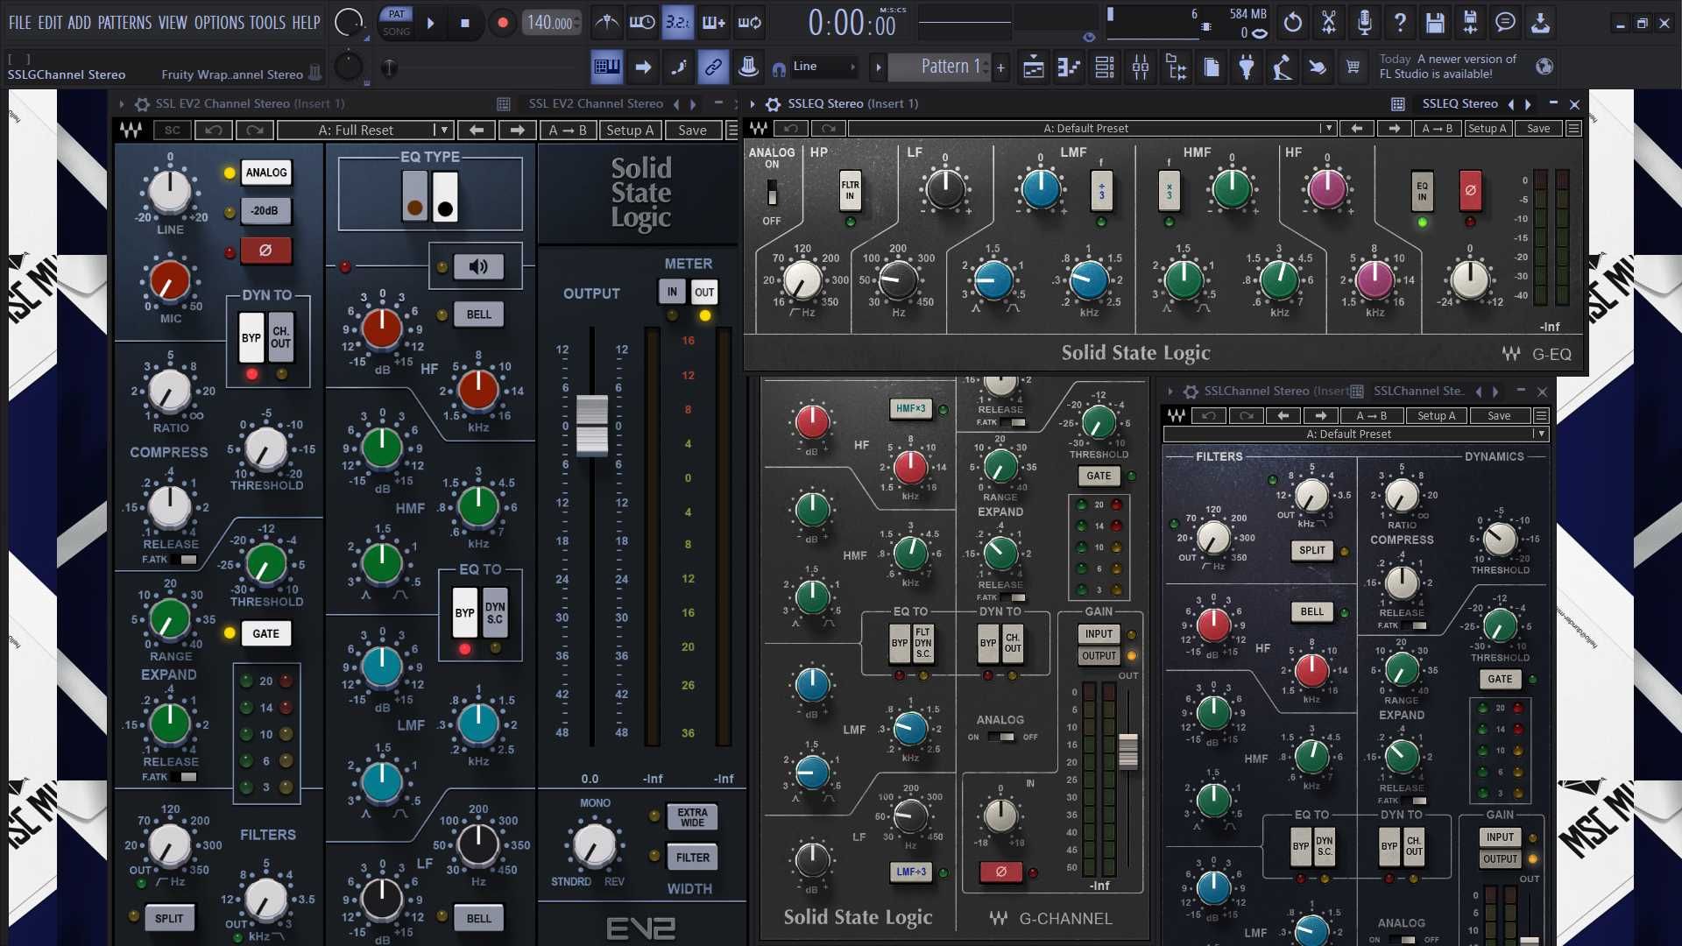Toggle FLTR IN button in SSLEQ plugin

[x=850, y=190]
